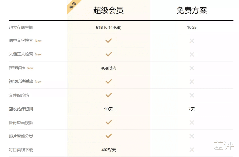The height and width of the screenshot is (157, 239).
Task: Click the X mark for 每日离线下载 under 免费方案
Action: 192,150
